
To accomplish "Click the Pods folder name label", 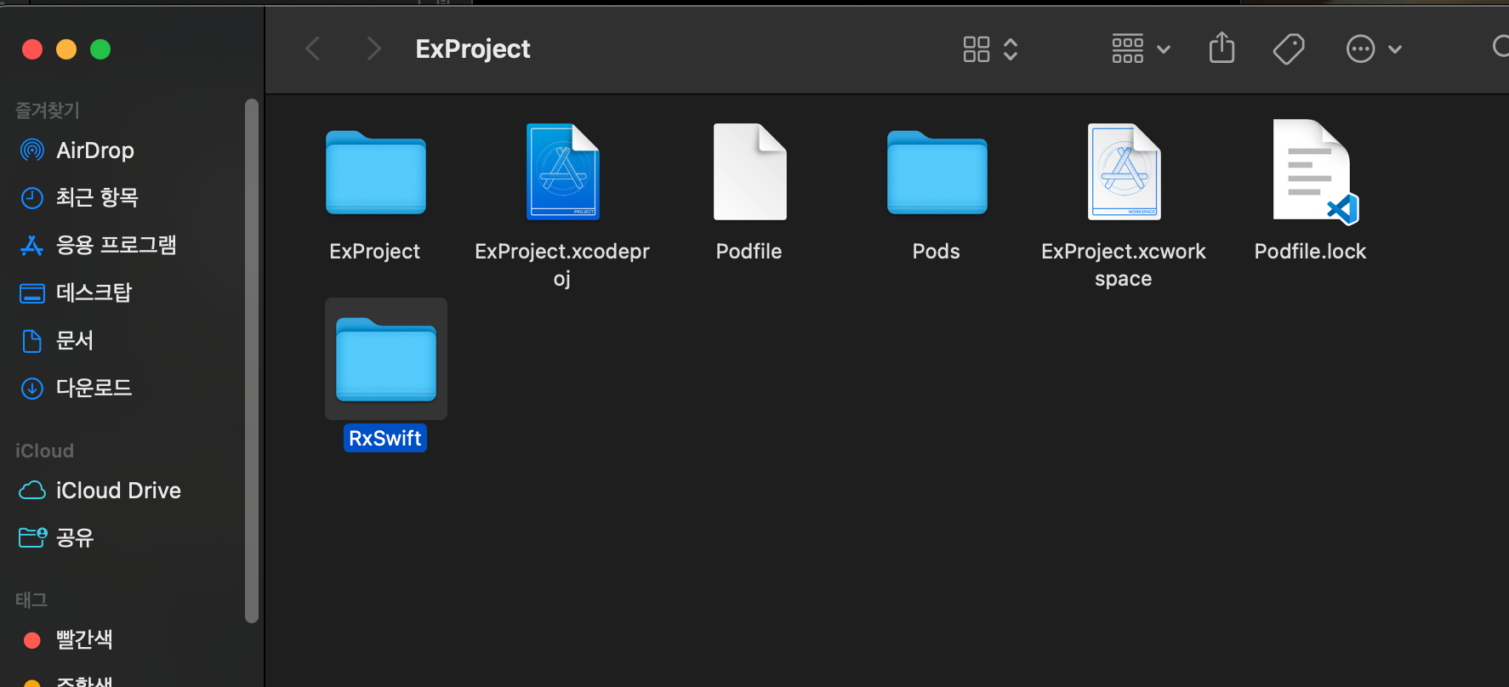I will pos(937,252).
